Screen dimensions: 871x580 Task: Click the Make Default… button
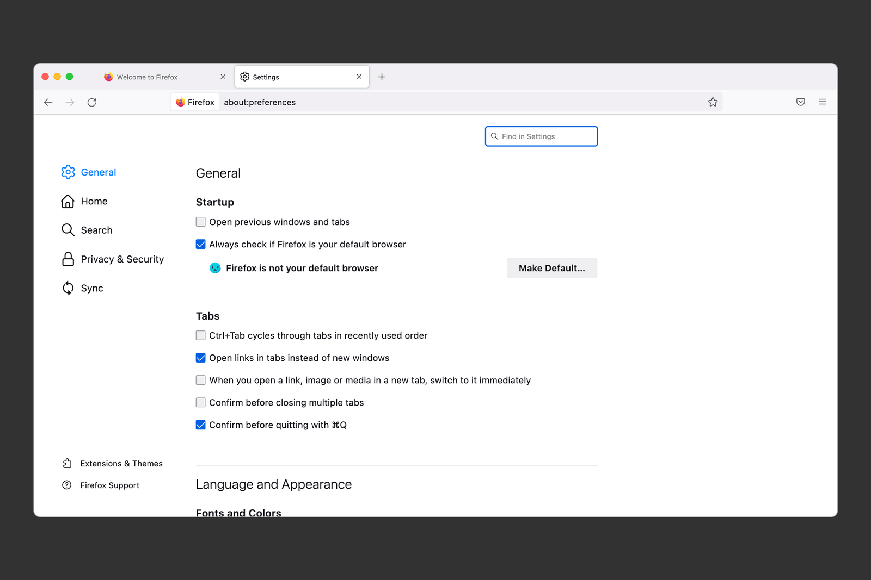pyautogui.click(x=551, y=268)
